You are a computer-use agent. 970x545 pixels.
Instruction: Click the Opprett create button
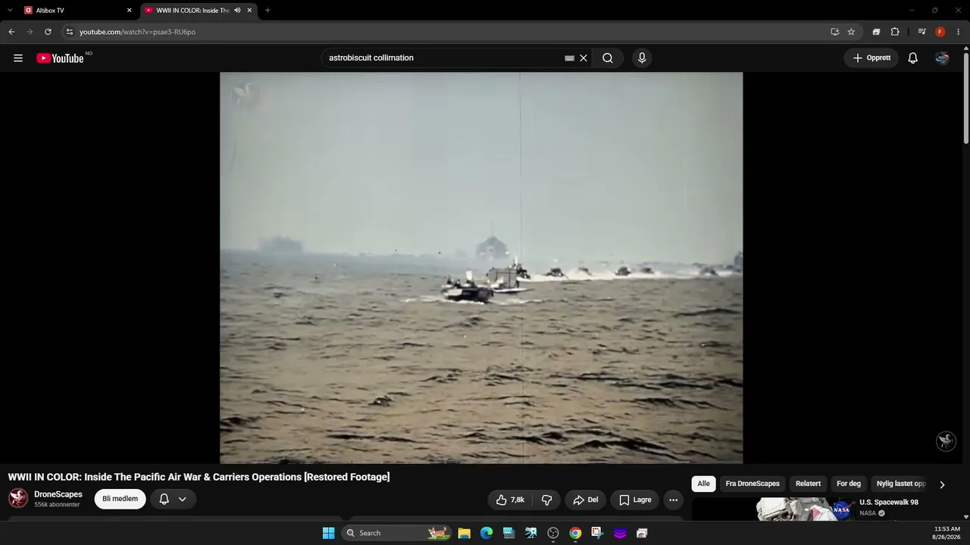871,58
